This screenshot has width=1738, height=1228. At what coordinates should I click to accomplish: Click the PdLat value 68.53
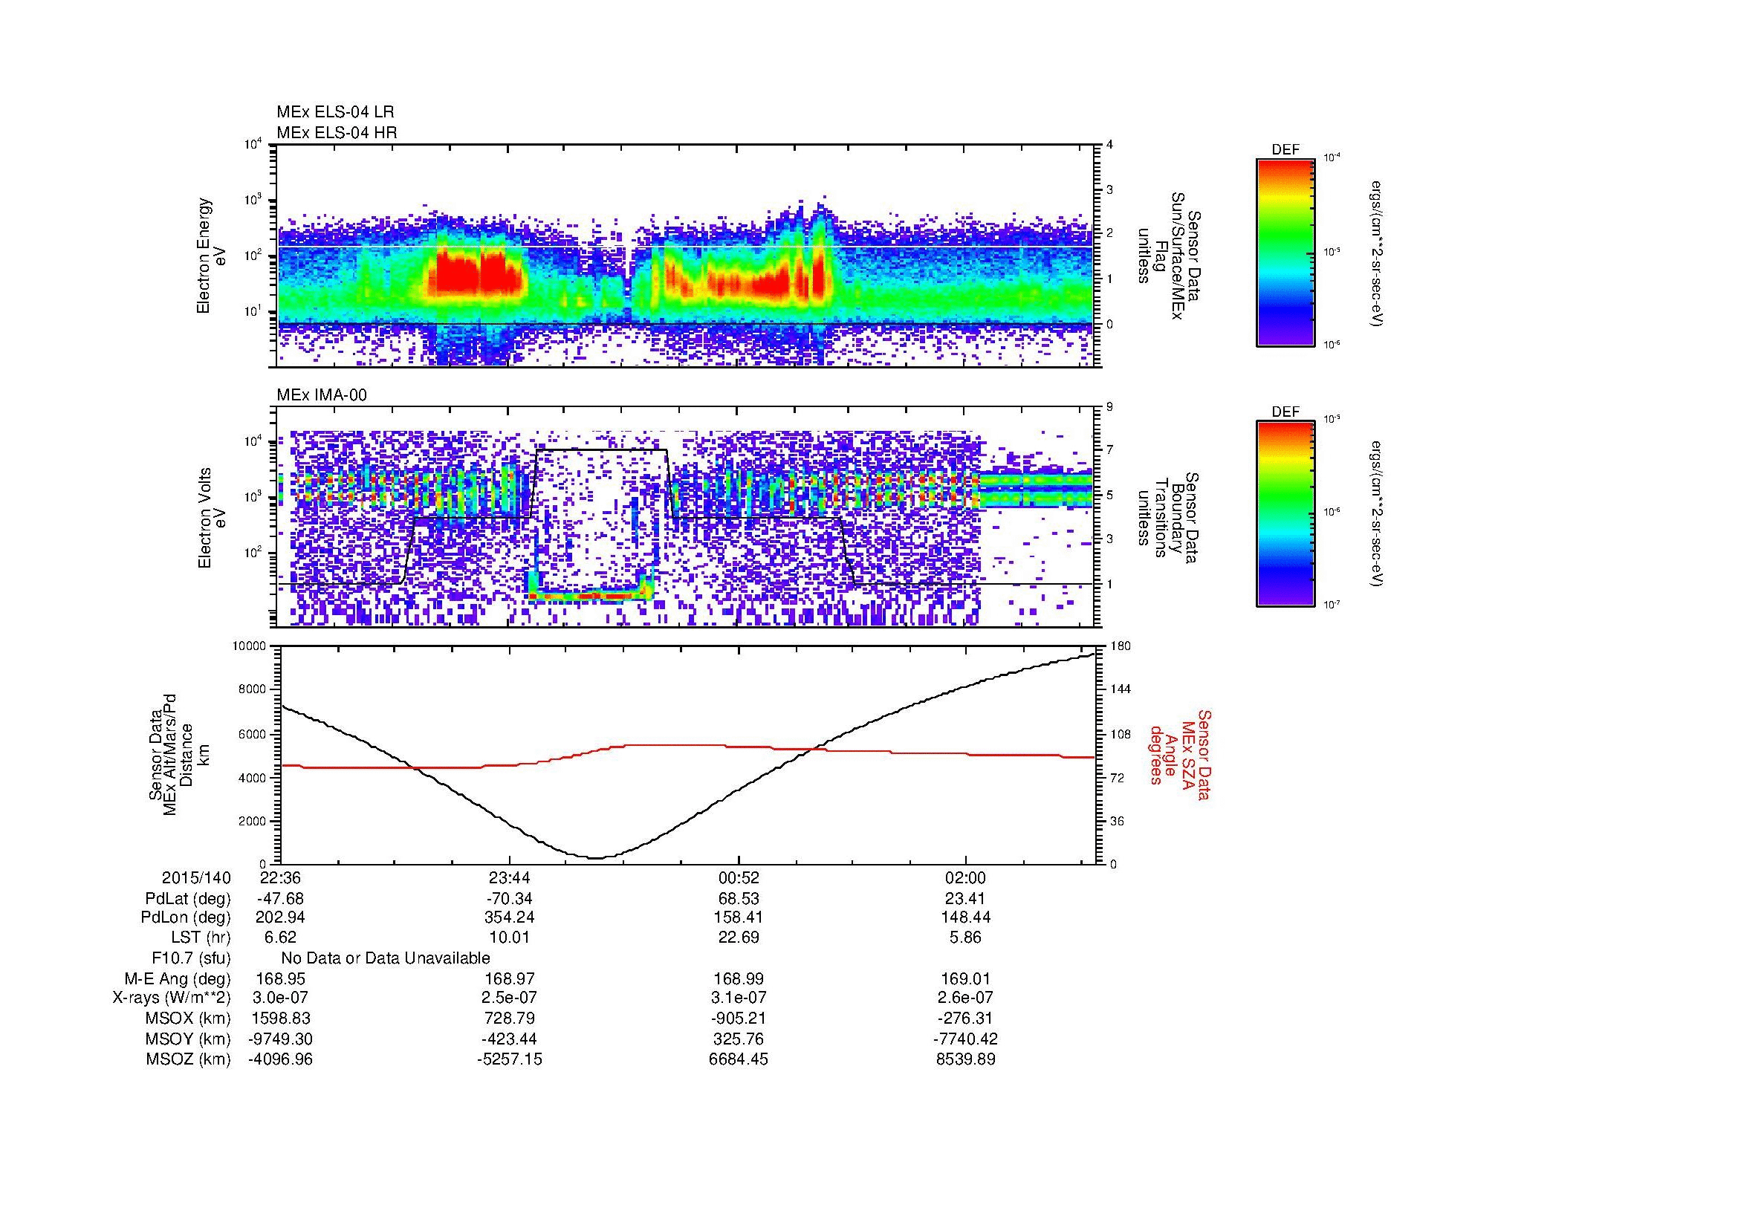738,899
